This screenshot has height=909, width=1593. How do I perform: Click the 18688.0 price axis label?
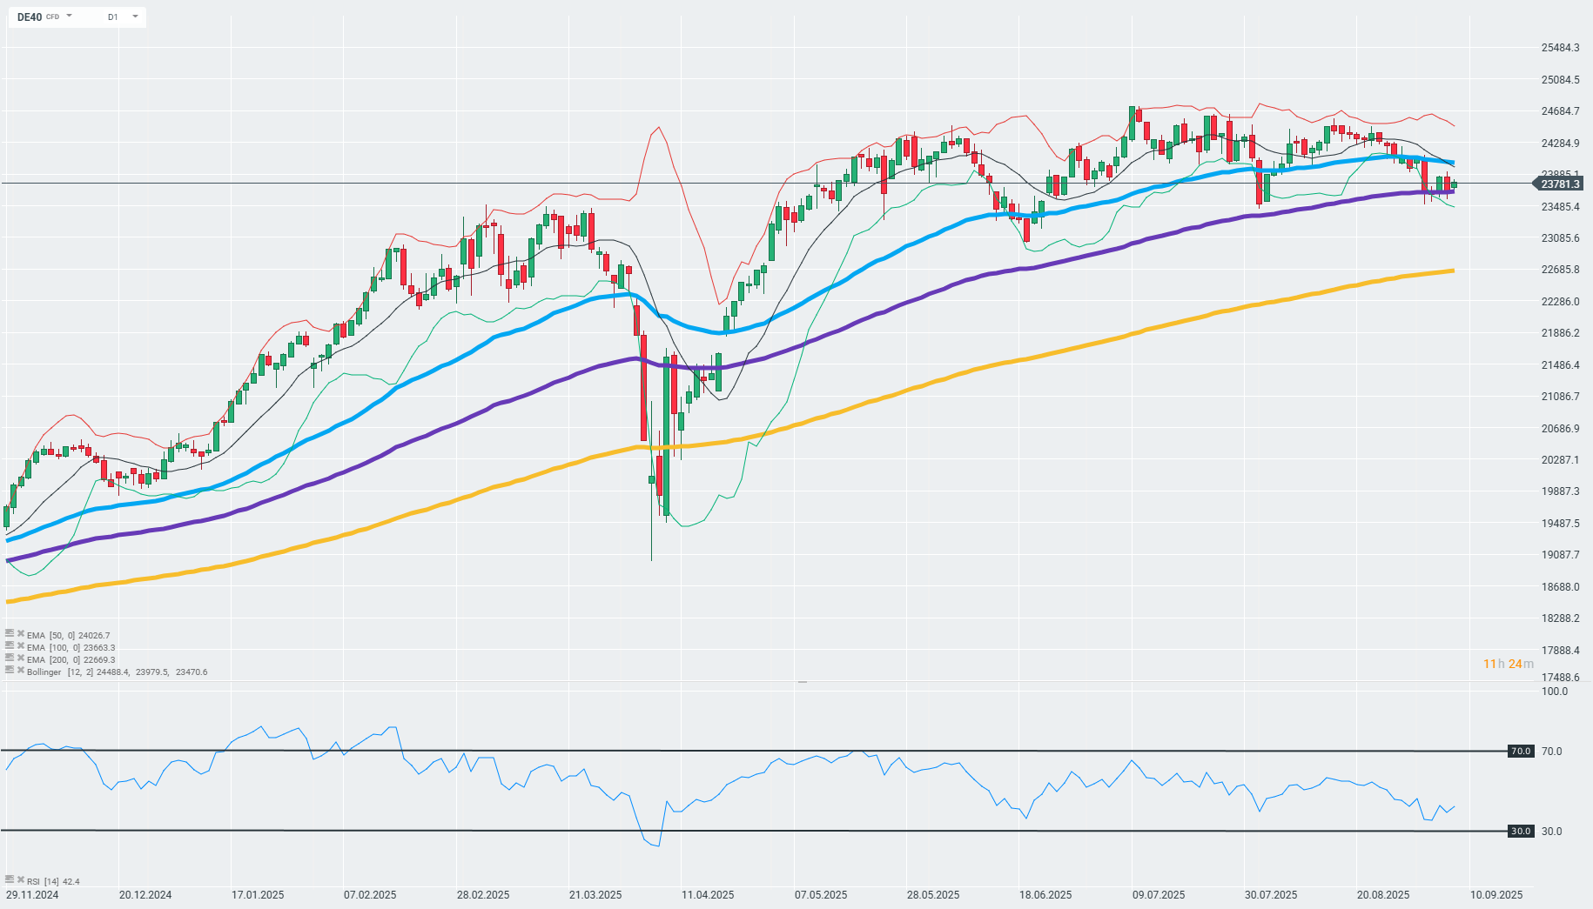(x=1560, y=587)
